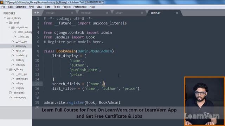This screenshot has height=126, width=225.
Task: Click 'list_filter' on line 16
Action: tap(64, 89)
